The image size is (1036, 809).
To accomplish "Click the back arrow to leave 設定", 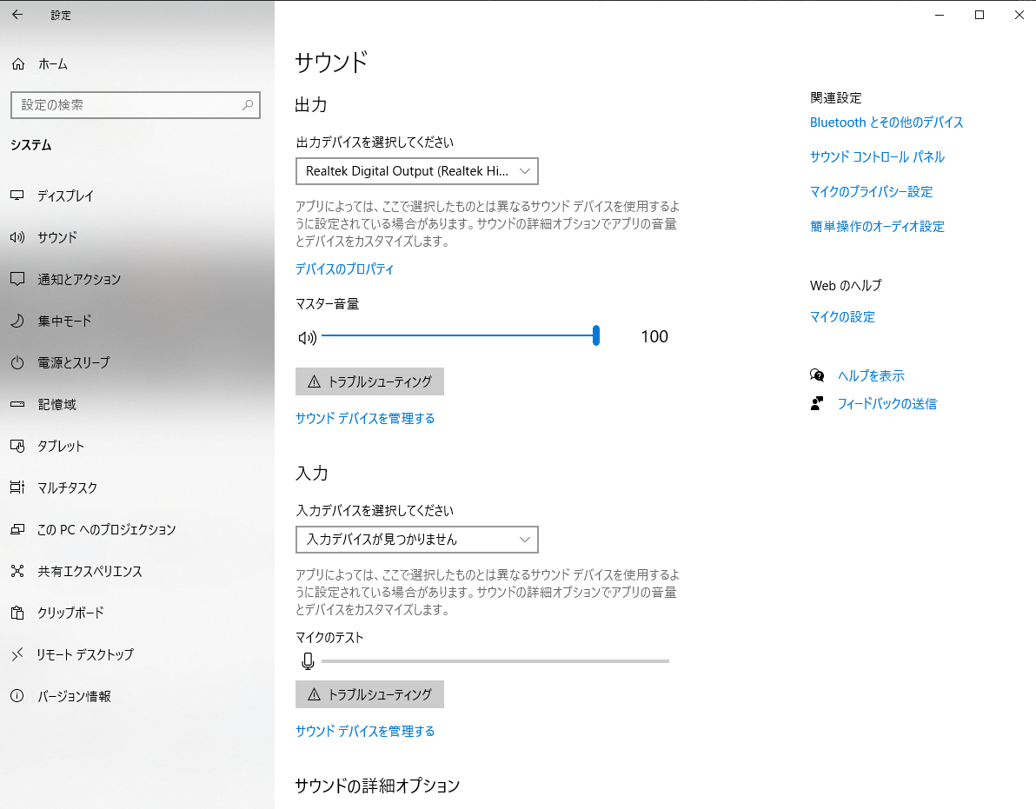I will (17, 15).
